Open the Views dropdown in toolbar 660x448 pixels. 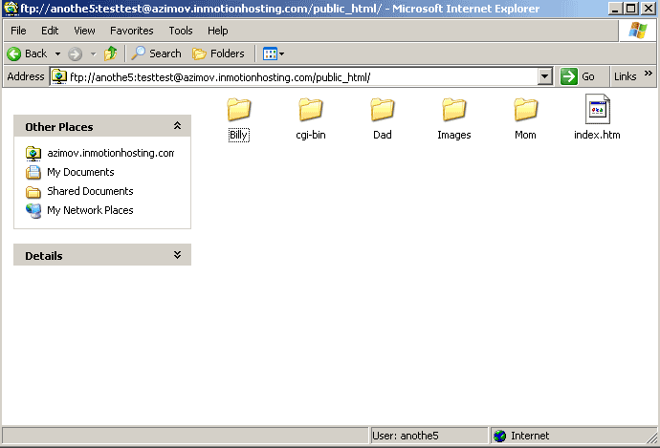(274, 53)
